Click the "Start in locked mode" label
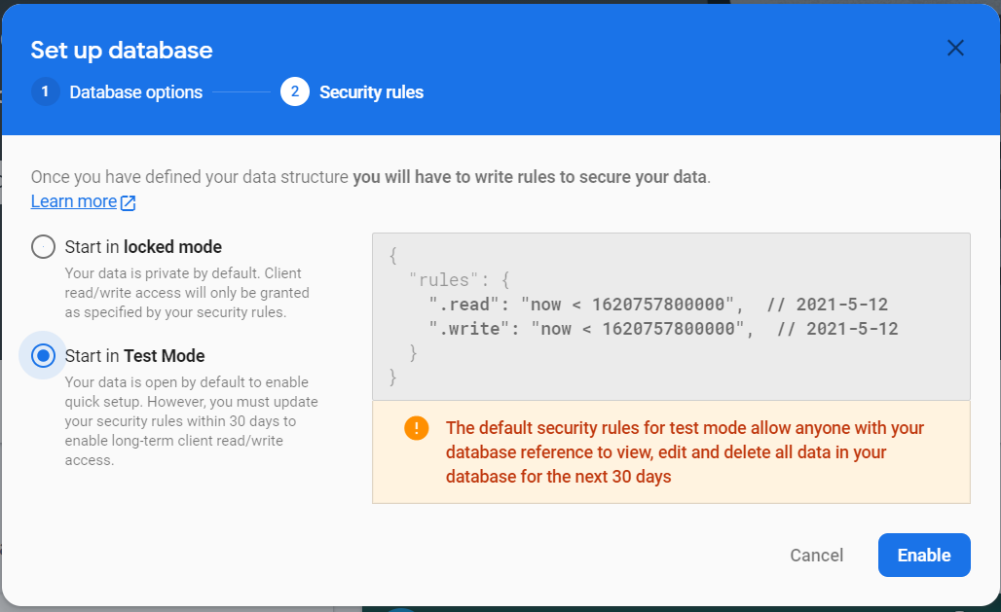This screenshot has height=612, width=1001. tap(143, 247)
